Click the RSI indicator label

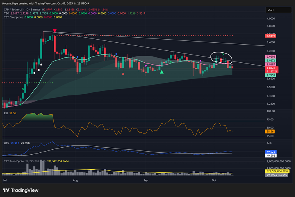[x=5, y=114]
